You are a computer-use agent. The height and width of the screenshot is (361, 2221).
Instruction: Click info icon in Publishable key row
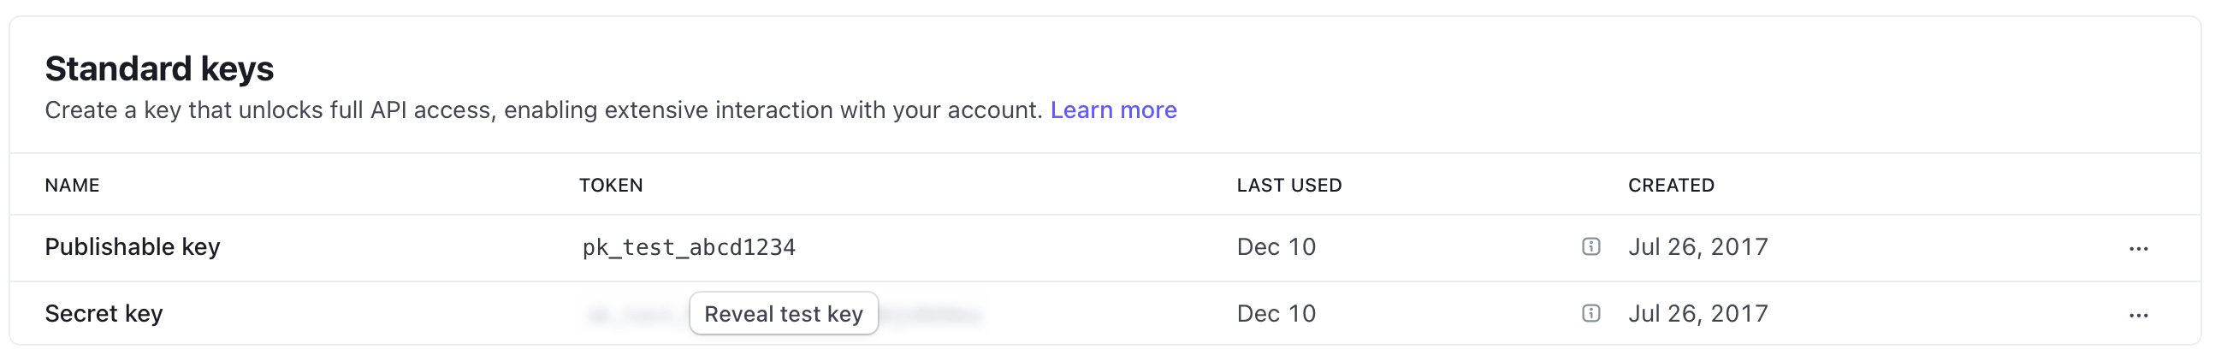coord(1590,247)
